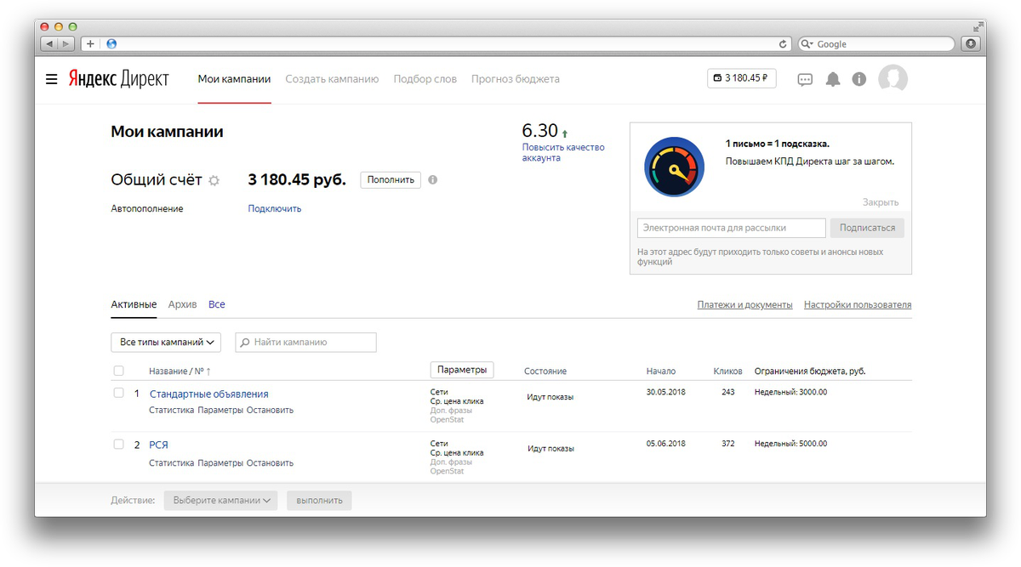Image resolution: width=1021 pixels, height=567 pixels.
Task: Click the Подписаться button
Action: coord(868,228)
